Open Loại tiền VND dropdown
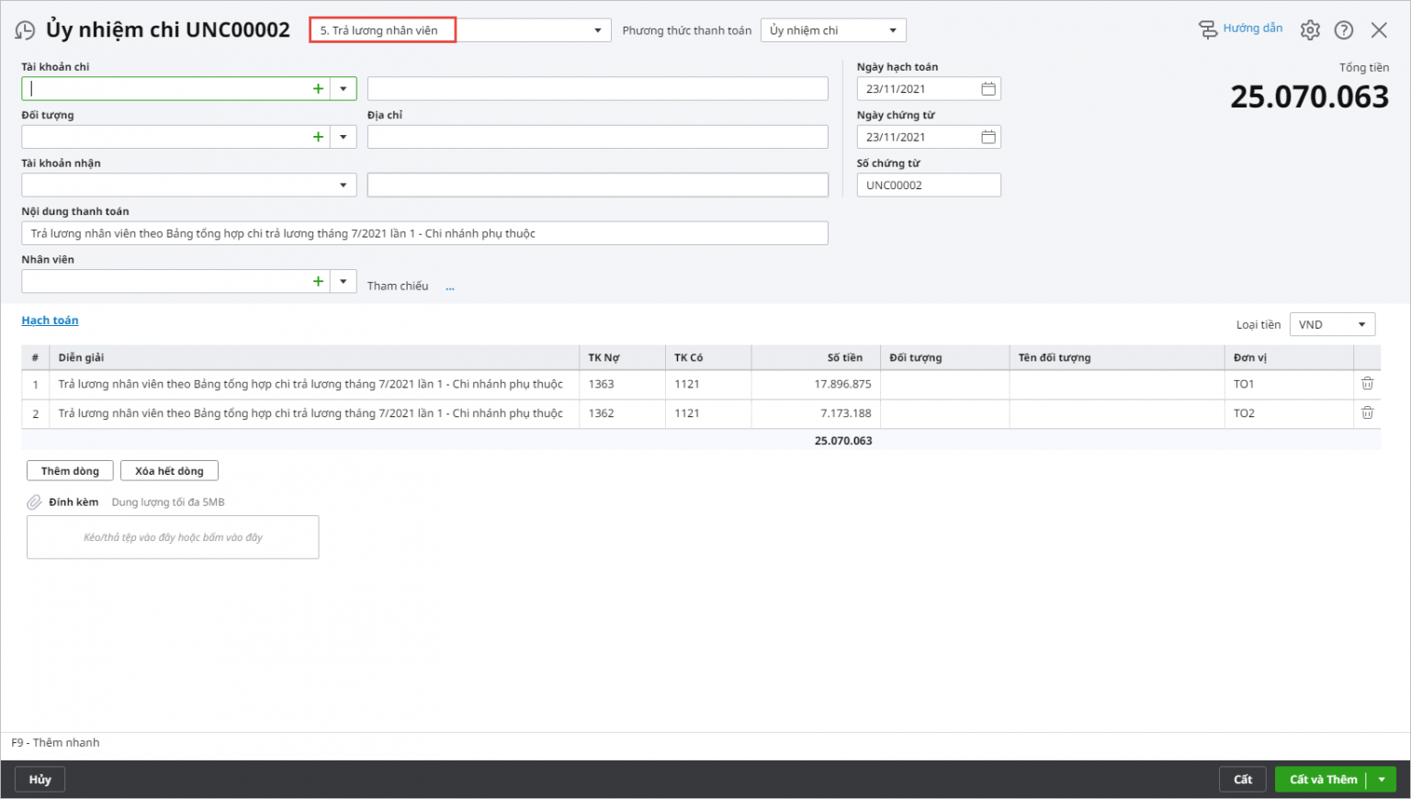Viewport: 1411px width, 799px height. pyautogui.click(x=1332, y=324)
